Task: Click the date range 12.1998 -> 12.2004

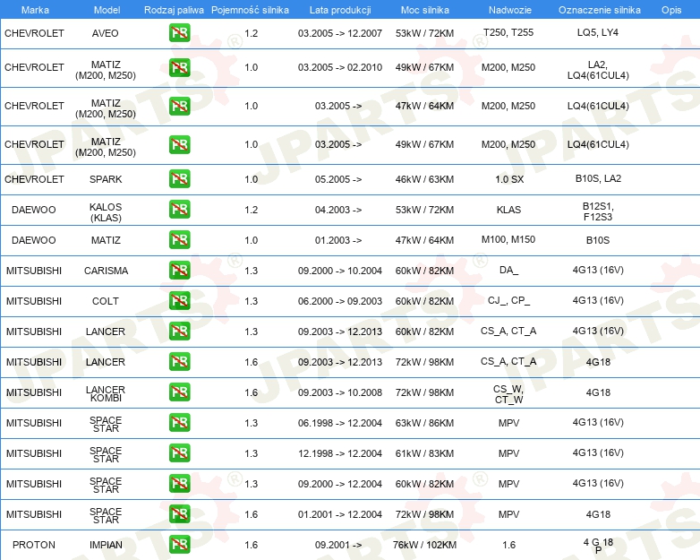Action: click(x=340, y=453)
